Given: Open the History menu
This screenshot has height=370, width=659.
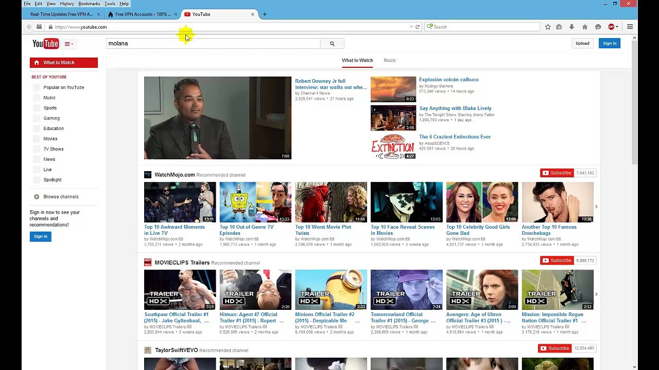Looking at the screenshot, I should point(67,4).
